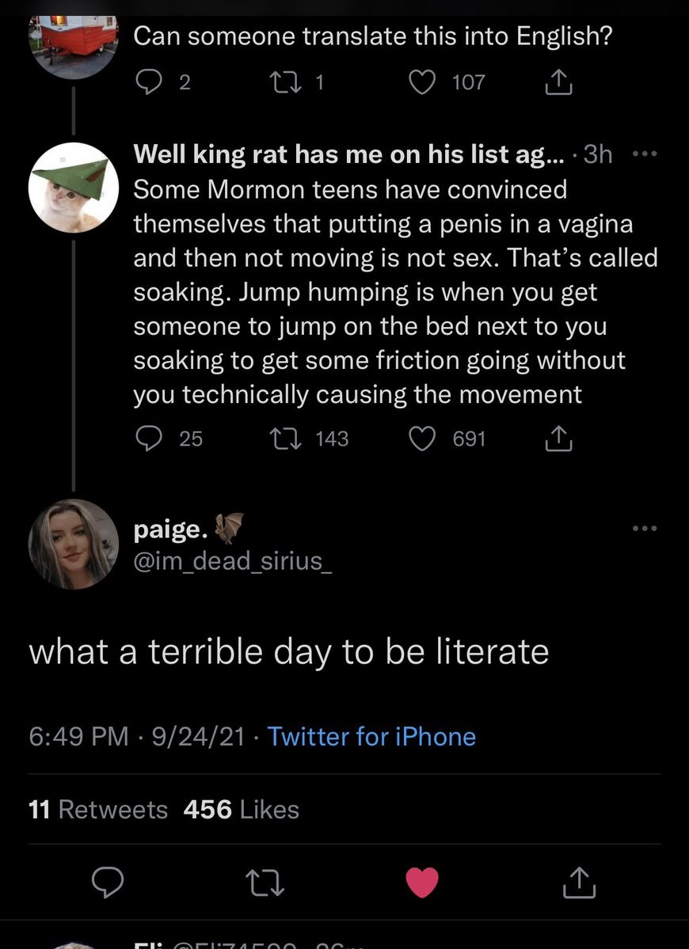Retweet the tweet with 143 retweets
Screen dimensions: 689x949
tap(282, 438)
